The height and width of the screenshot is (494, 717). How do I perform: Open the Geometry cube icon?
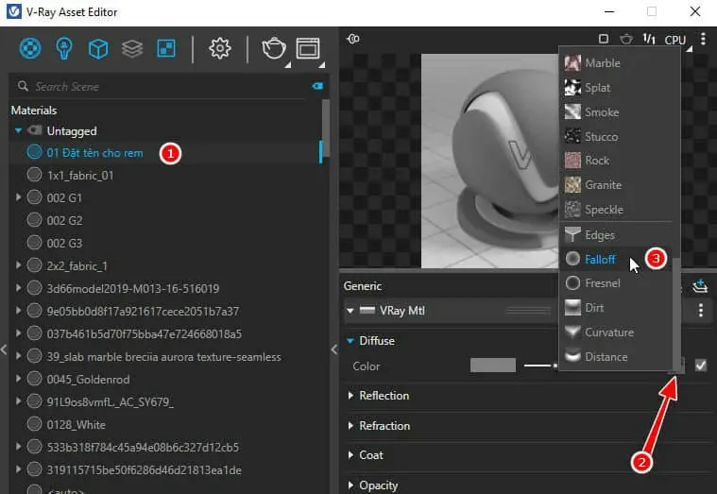coord(97,48)
